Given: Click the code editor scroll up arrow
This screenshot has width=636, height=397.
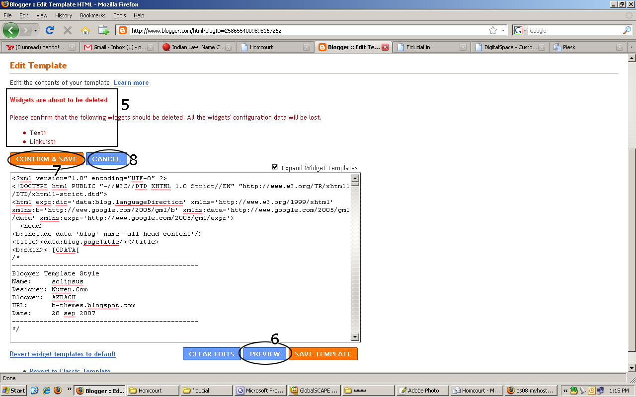Looking at the screenshot, I should 355,178.
